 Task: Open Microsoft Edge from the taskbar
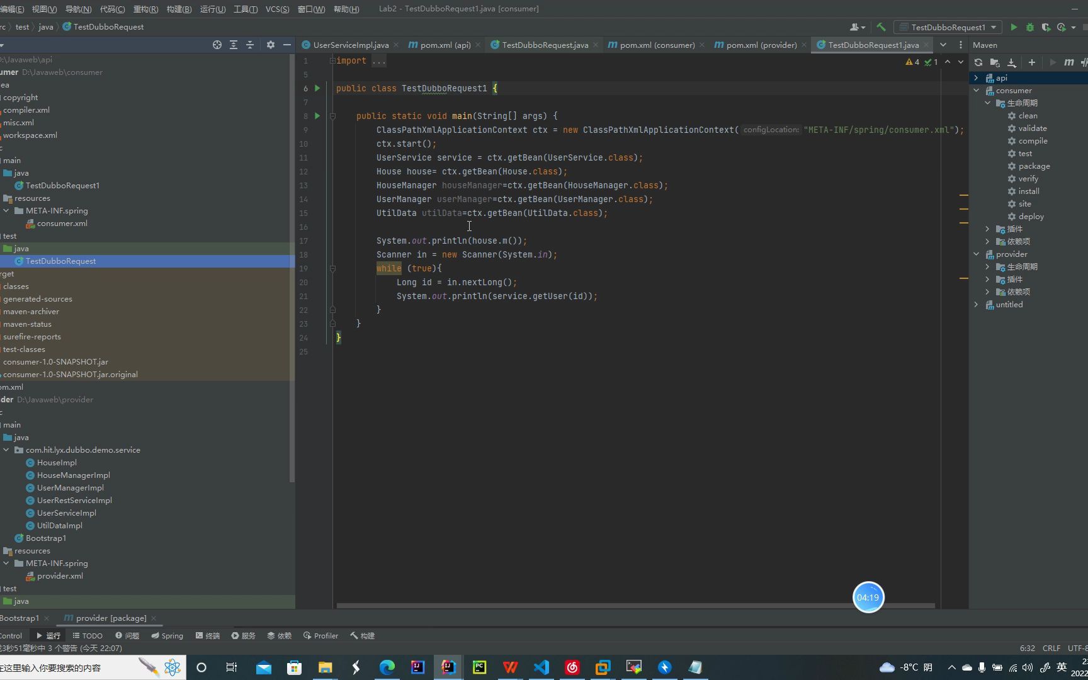pos(387,667)
